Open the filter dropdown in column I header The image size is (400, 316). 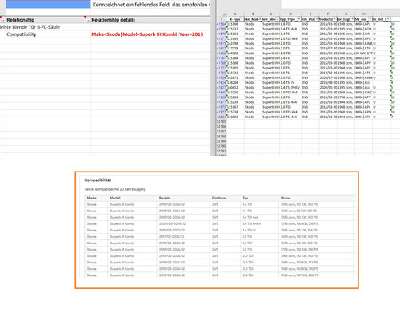pyautogui.click(x=388, y=19)
